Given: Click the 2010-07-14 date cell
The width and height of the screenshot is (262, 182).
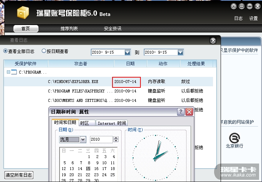Looking at the screenshot, I should tap(125, 82).
